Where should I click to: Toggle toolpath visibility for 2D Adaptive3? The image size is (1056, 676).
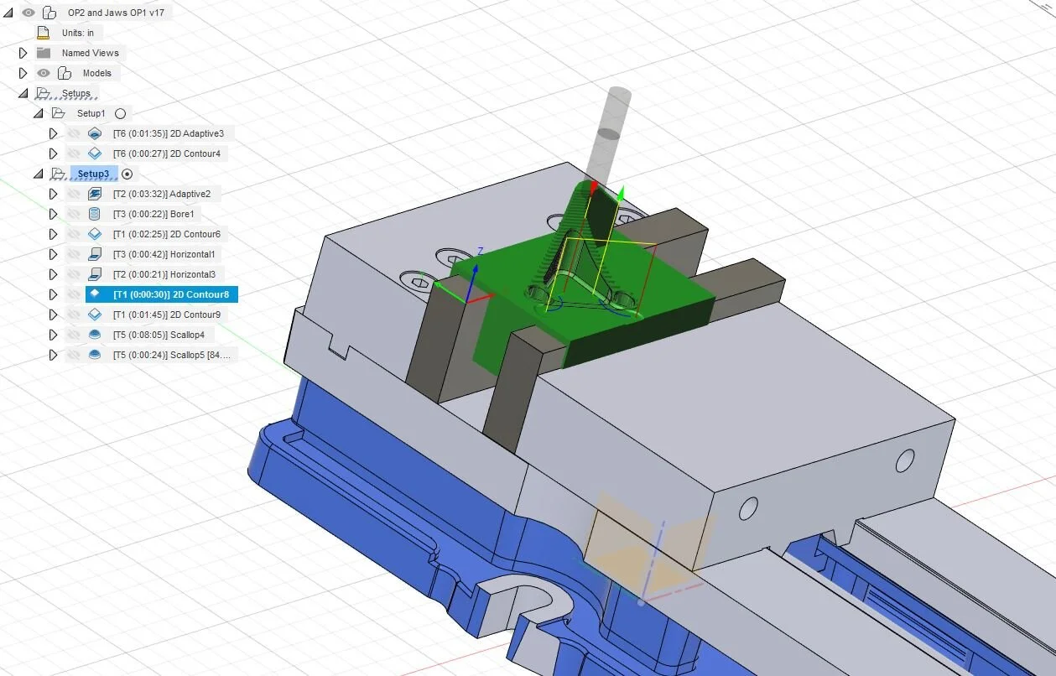pyautogui.click(x=74, y=133)
